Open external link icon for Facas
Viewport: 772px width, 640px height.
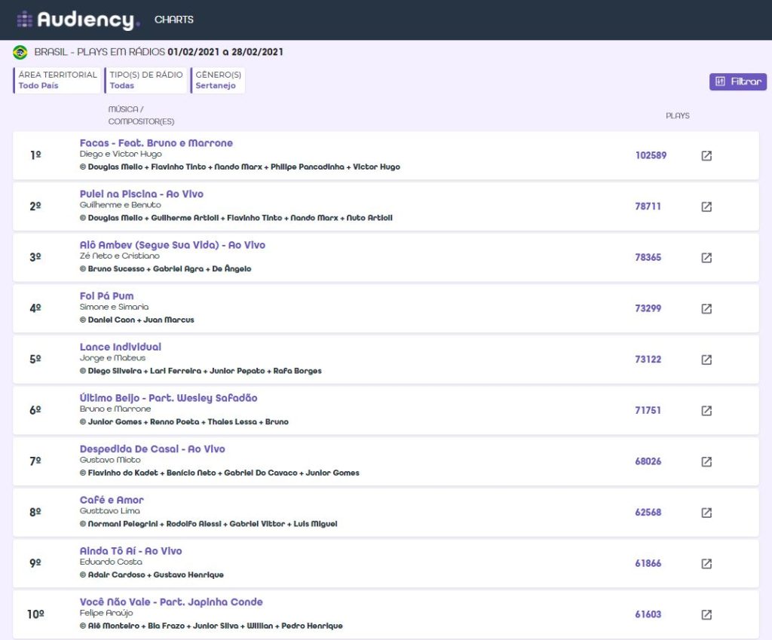coord(706,156)
